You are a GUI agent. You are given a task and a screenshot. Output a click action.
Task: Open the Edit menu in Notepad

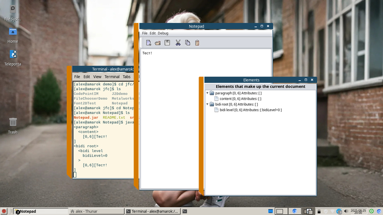click(153, 33)
